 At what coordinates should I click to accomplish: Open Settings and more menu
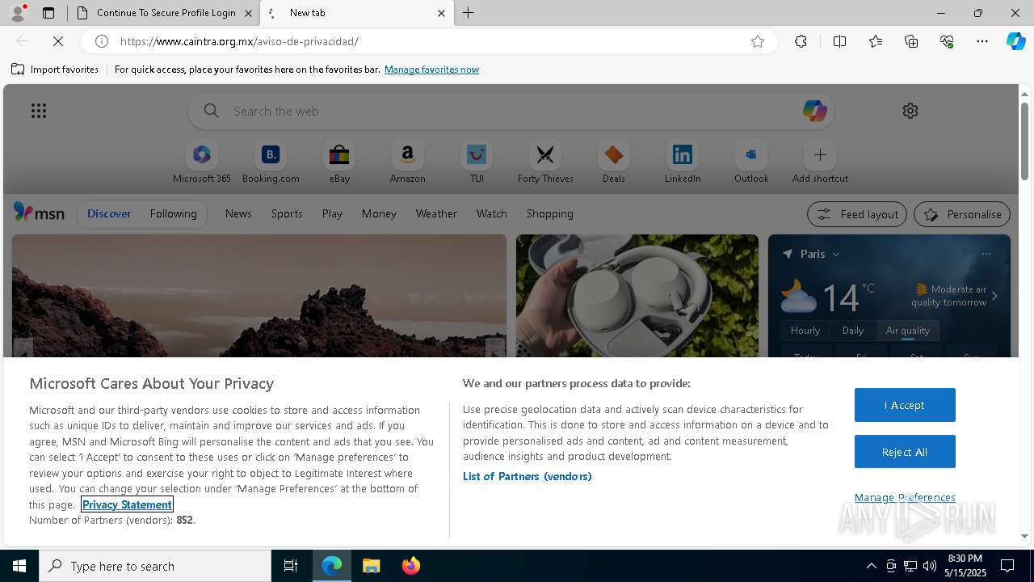982,41
